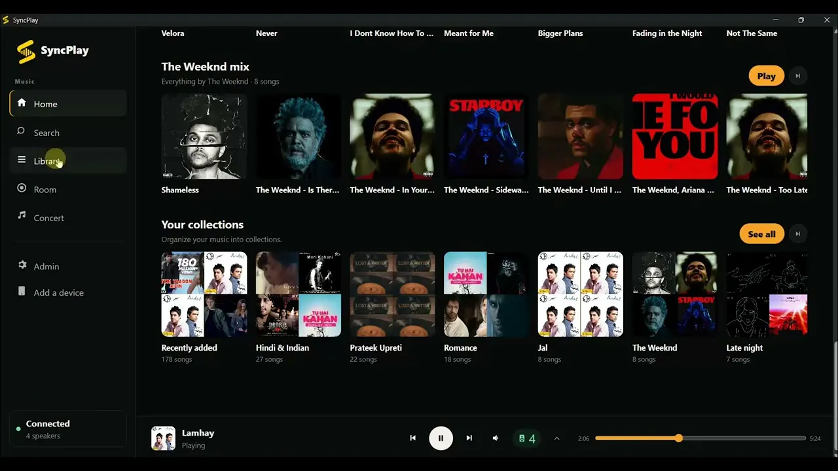Open the Recently added collection
This screenshot has height=471, width=838.
click(204, 294)
